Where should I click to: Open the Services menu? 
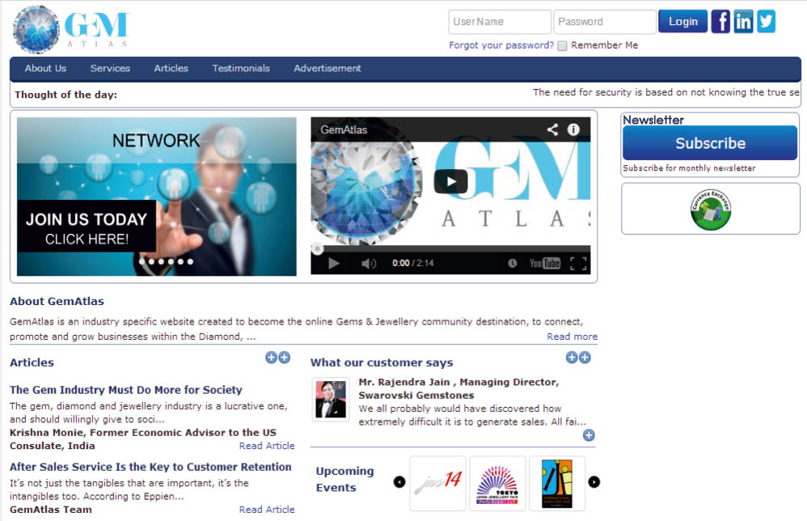[x=110, y=69]
